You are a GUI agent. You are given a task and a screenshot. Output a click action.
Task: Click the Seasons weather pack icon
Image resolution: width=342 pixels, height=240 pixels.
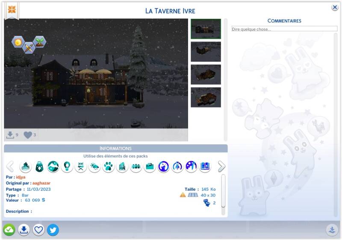click(x=94, y=167)
